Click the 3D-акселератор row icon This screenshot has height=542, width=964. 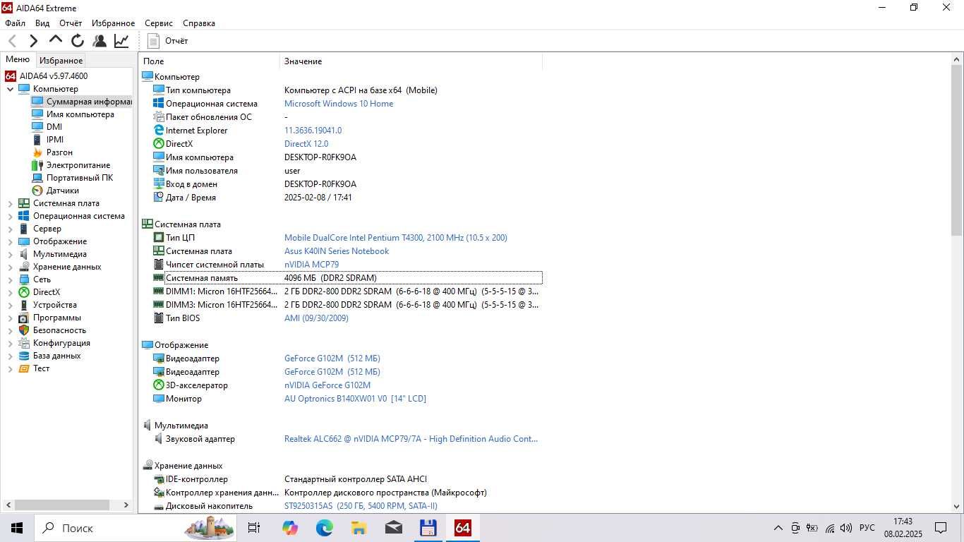[159, 385]
